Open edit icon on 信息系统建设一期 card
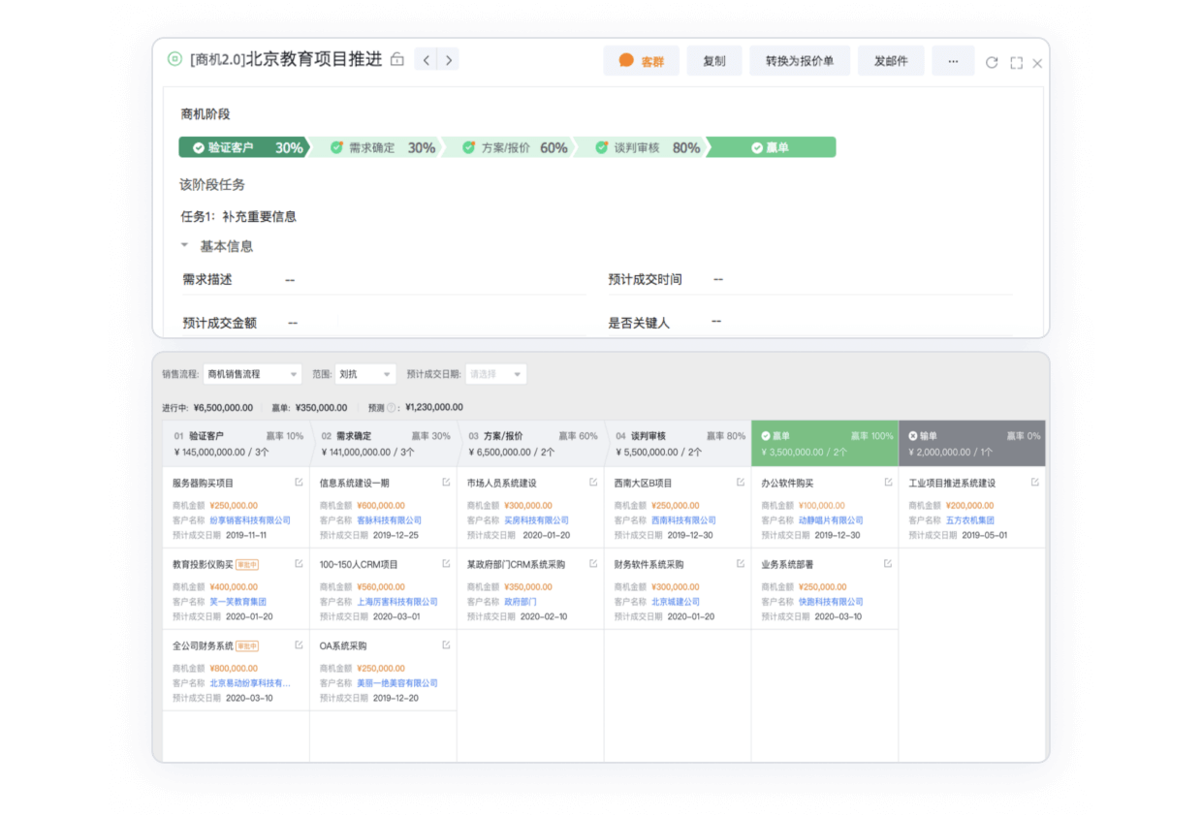 (x=446, y=482)
